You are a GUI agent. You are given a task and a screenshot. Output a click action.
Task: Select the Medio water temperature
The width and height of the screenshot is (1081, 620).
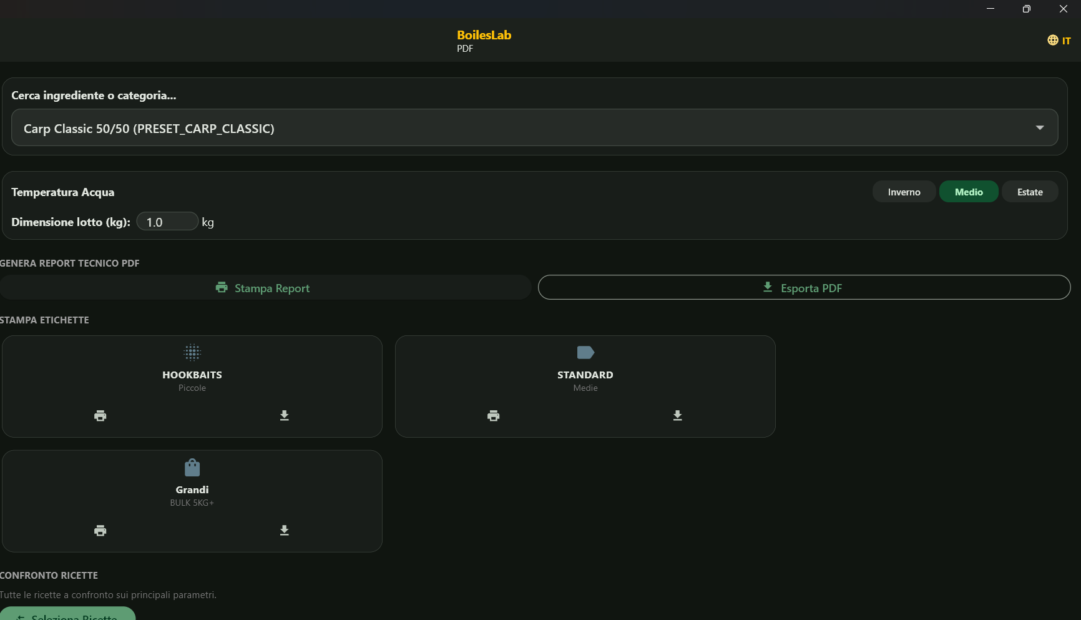click(969, 192)
